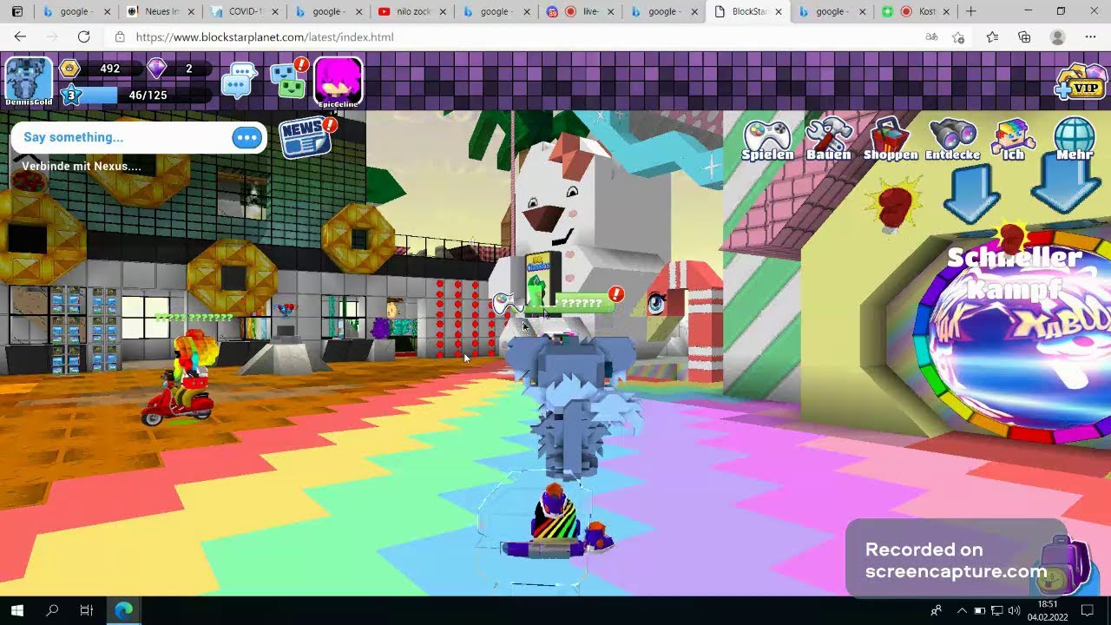
Task: Open the volume icon in system tray
Action: click(1014, 610)
